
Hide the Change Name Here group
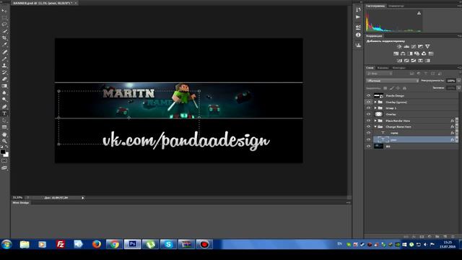[368, 127]
